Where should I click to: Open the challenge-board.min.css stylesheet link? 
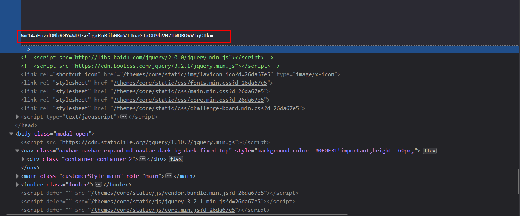207,108
